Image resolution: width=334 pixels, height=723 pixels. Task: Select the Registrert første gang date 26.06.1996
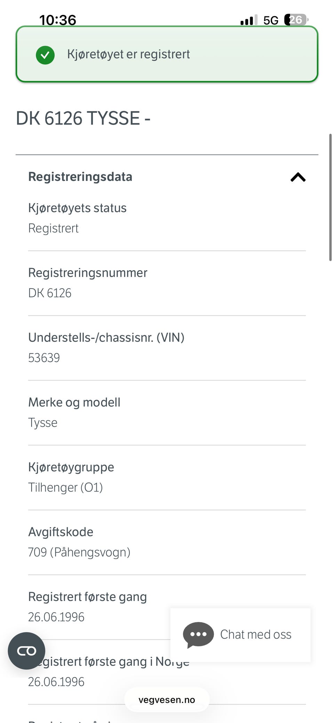point(56,617)
